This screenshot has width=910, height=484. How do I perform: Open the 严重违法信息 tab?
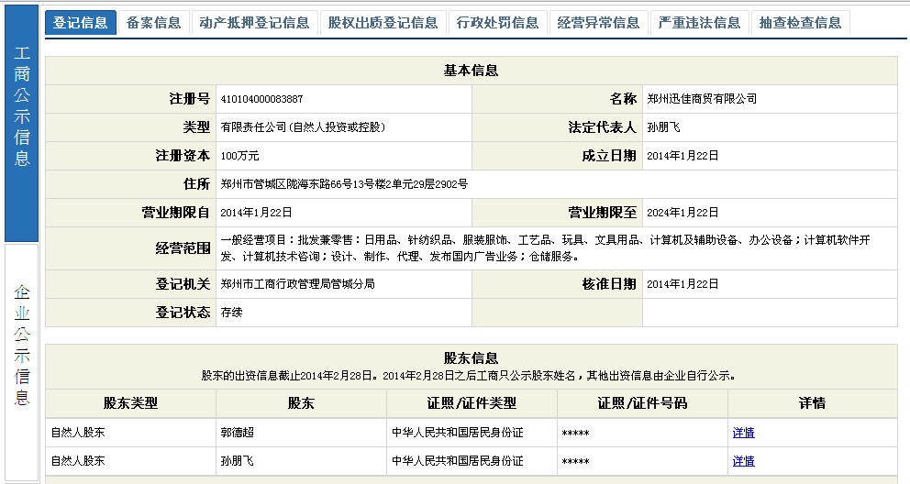699,23
